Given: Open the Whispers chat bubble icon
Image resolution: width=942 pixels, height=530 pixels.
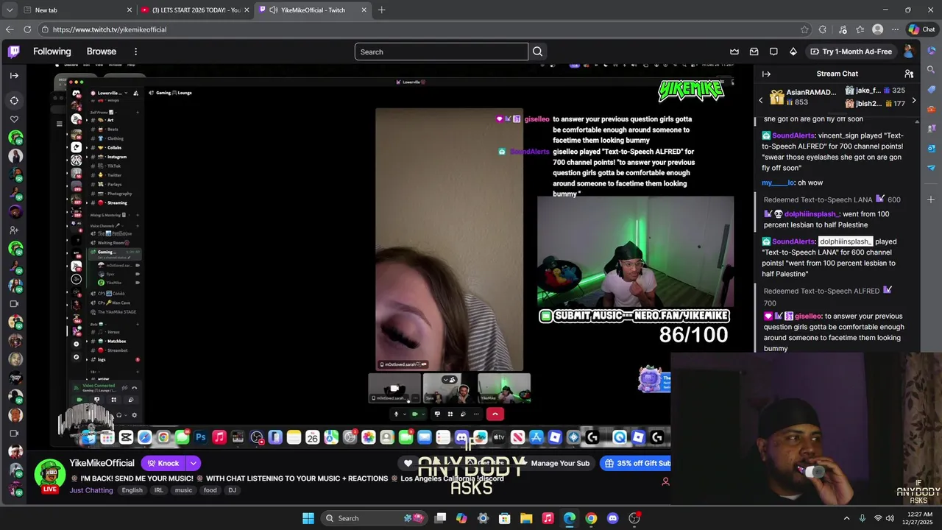Looking at the screenshot, I should tap(773, 52).
